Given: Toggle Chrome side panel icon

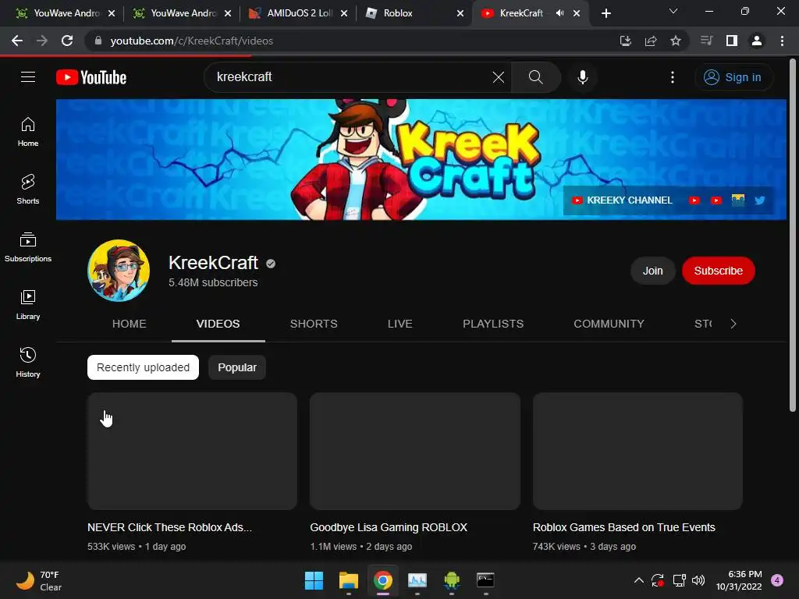Looking at the screenshot, I should 732,41.
